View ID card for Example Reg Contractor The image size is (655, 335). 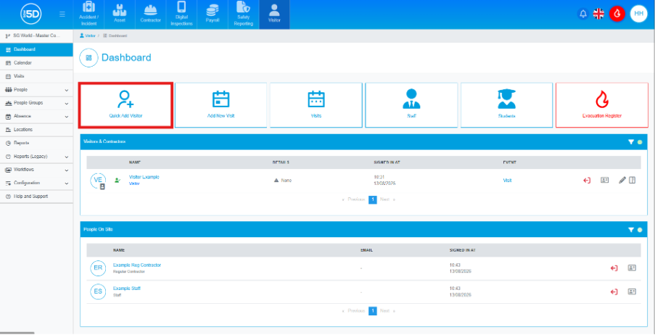[632, 268]
